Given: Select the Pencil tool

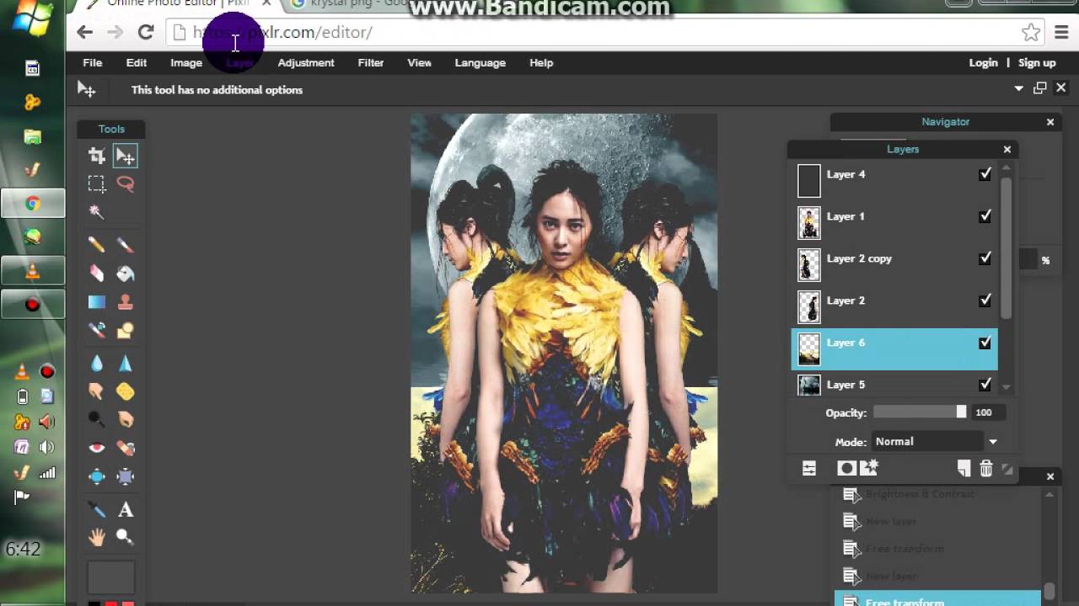Looking at the screenshot, I should click(97, 245).
